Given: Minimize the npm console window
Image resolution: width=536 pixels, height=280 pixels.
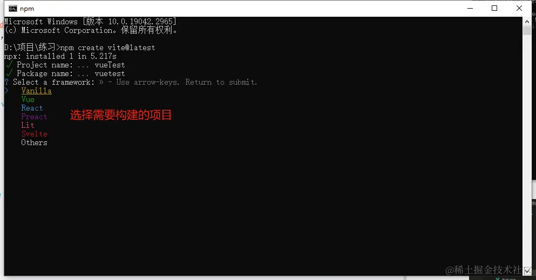Looking at the screenshot, I should pos(470,8).
